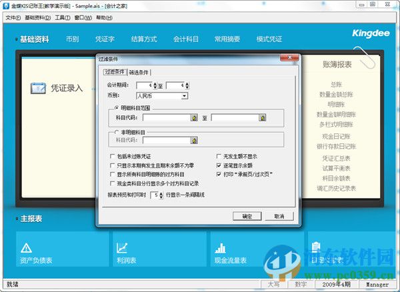
Task: Open the 利润表 tile
Action: tap(160, 249)
